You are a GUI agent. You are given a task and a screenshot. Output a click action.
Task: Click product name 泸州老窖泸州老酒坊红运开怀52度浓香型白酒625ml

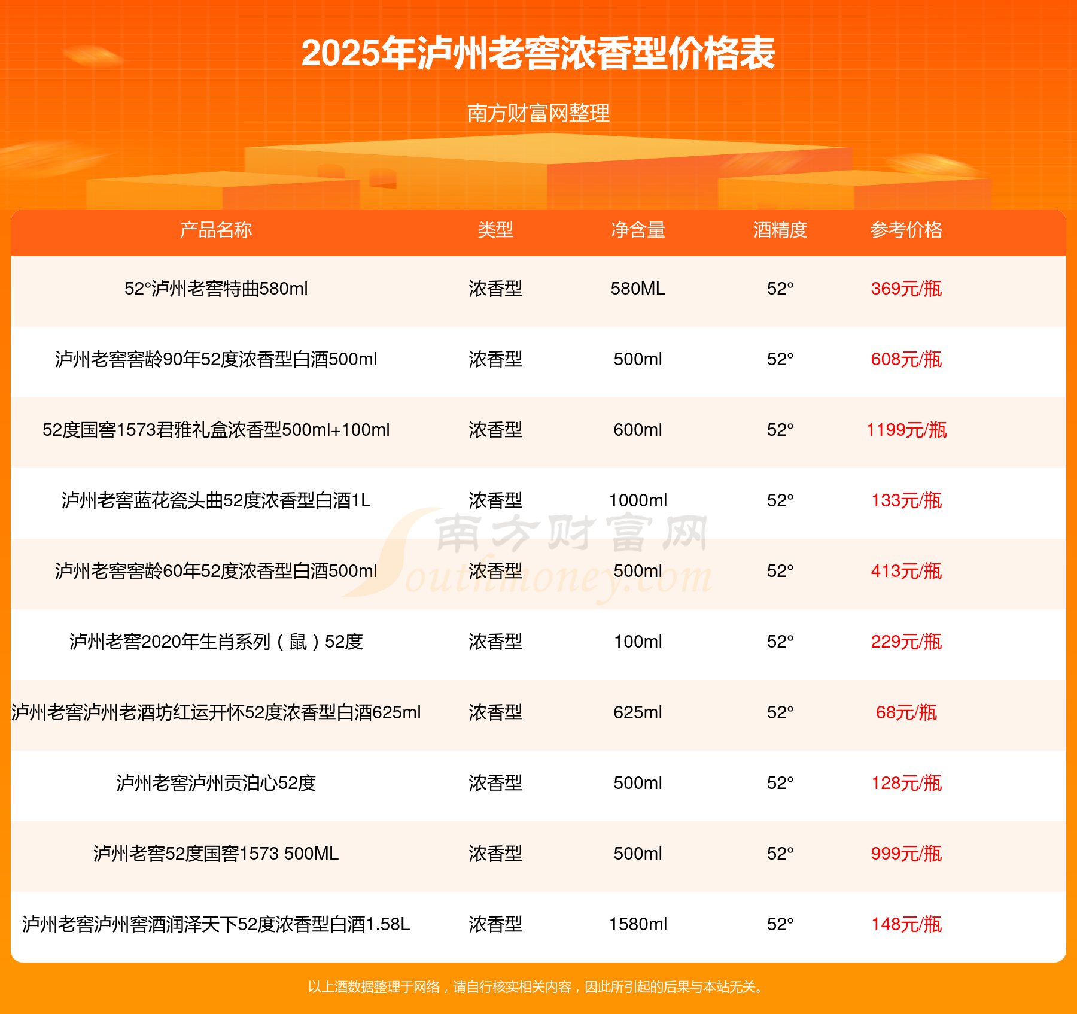[x=216, y=712]
